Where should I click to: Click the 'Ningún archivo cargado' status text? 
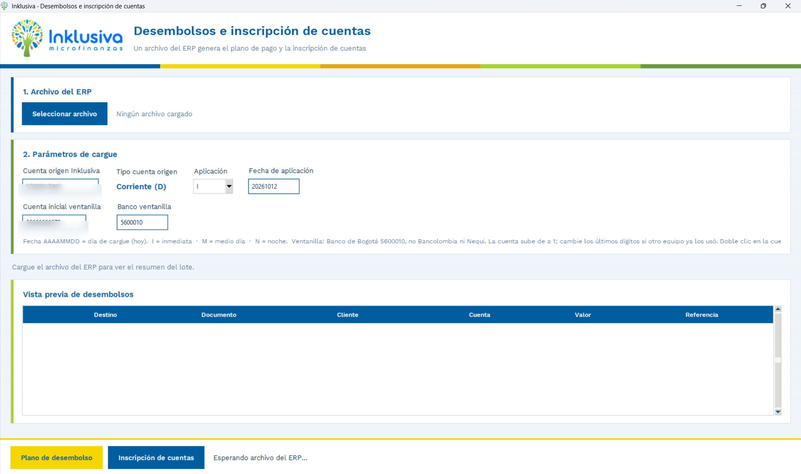tap(154, 114)
